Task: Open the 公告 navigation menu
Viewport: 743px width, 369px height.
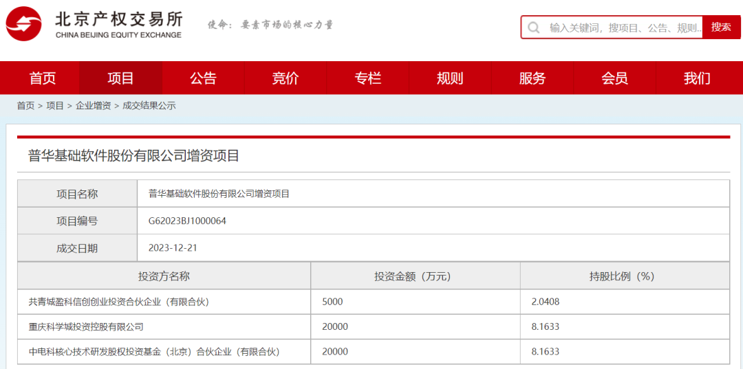Action: click(x=203, y=78)
